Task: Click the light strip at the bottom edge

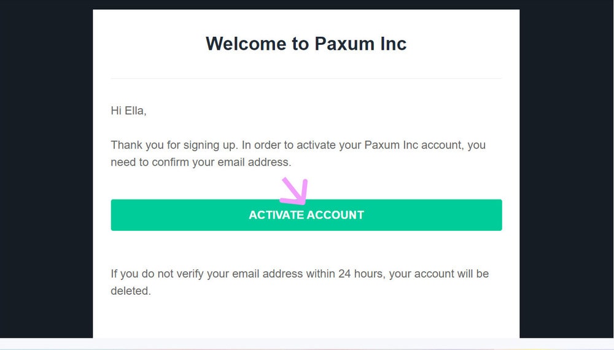Action: coord(307,343)
